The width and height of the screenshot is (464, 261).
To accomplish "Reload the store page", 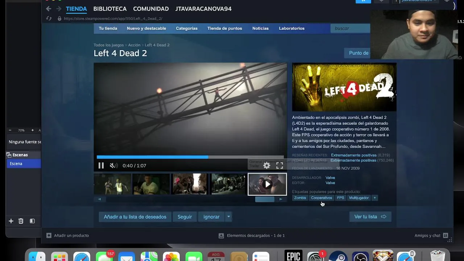I will tap(49, 18).
